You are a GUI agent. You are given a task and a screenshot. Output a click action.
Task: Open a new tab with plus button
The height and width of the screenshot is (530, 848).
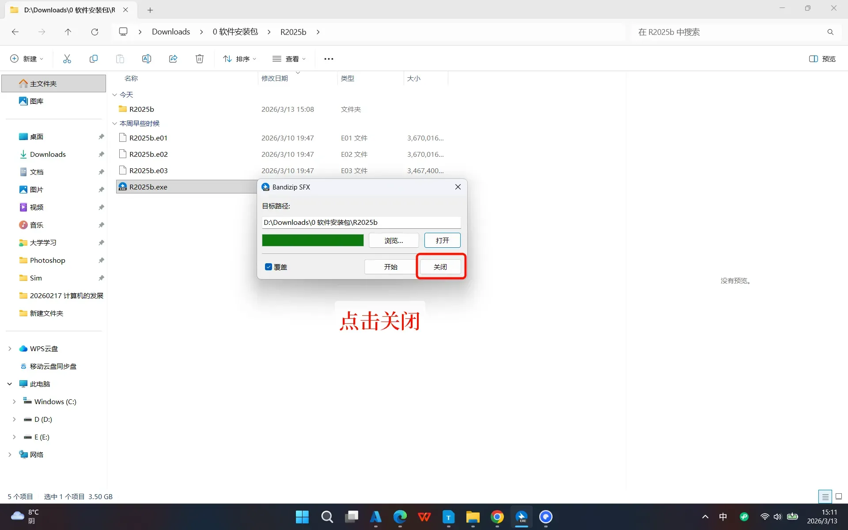pos(150,10)
